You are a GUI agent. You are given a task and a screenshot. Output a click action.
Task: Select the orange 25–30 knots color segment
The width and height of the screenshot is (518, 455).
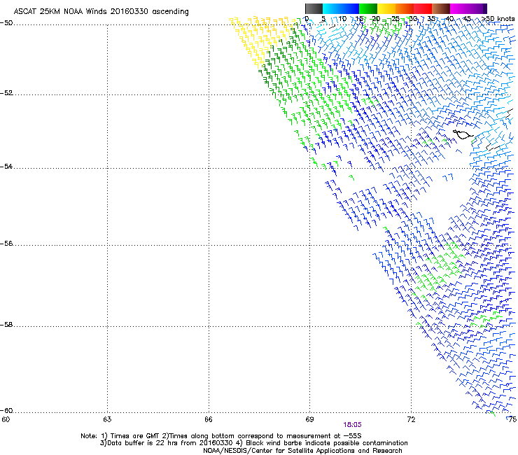(x=405, y=8)
